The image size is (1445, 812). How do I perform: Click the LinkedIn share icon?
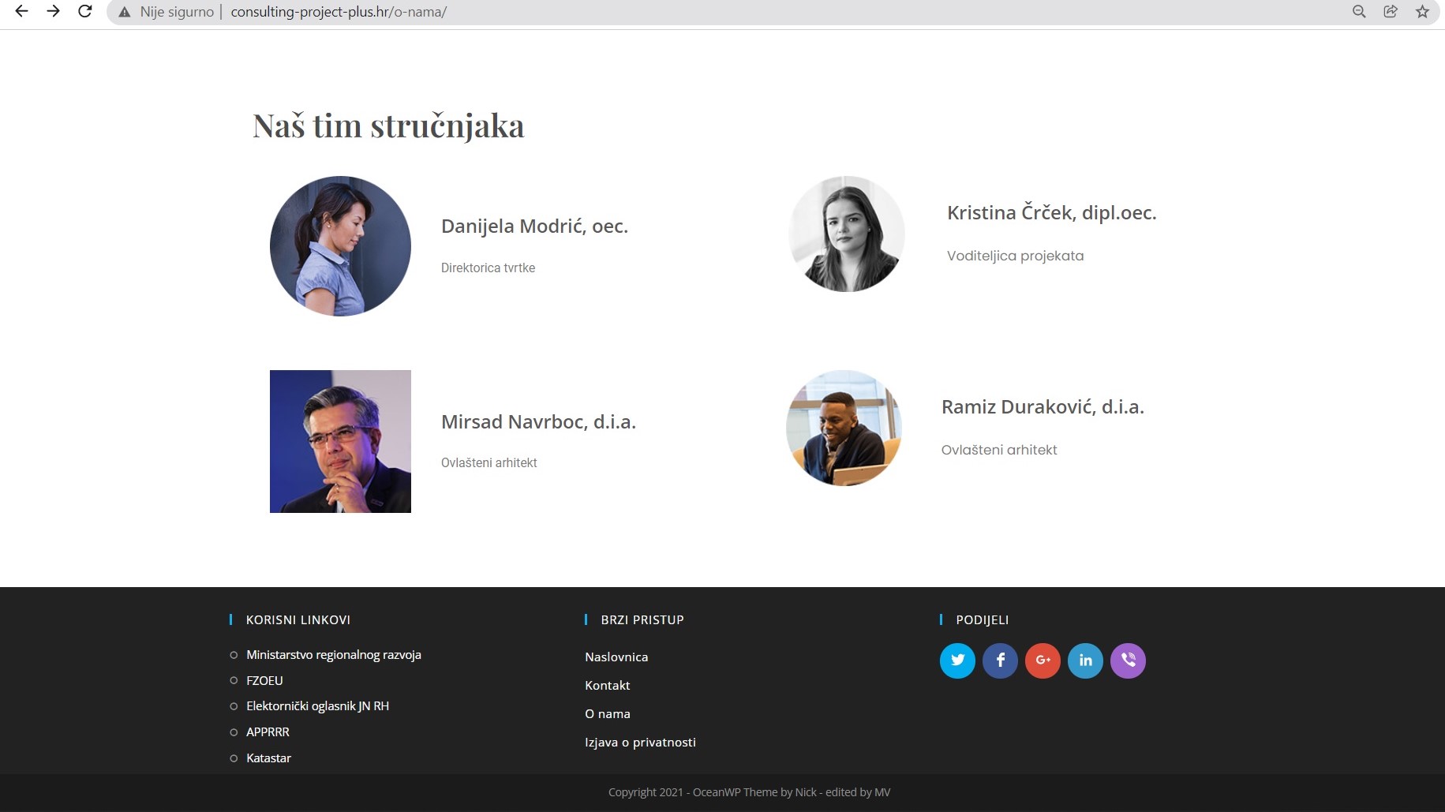1085,660
